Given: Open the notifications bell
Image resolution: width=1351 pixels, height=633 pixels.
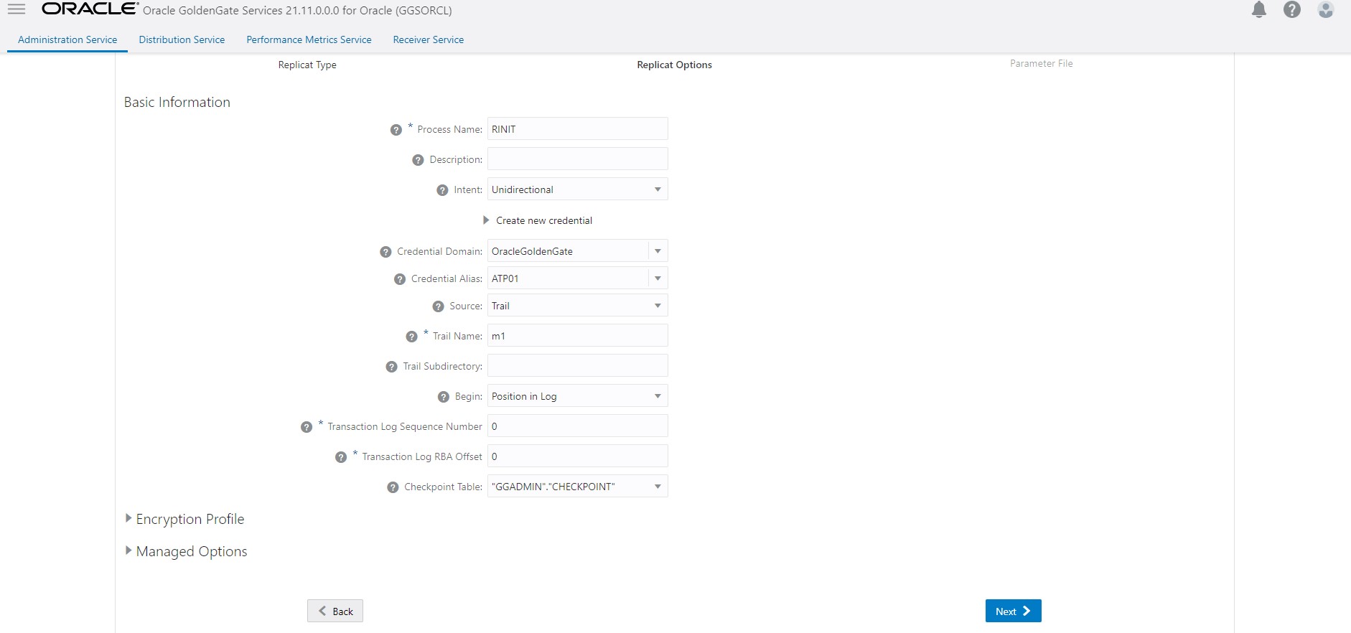Looking at the screenshot, I should 1259,9.
